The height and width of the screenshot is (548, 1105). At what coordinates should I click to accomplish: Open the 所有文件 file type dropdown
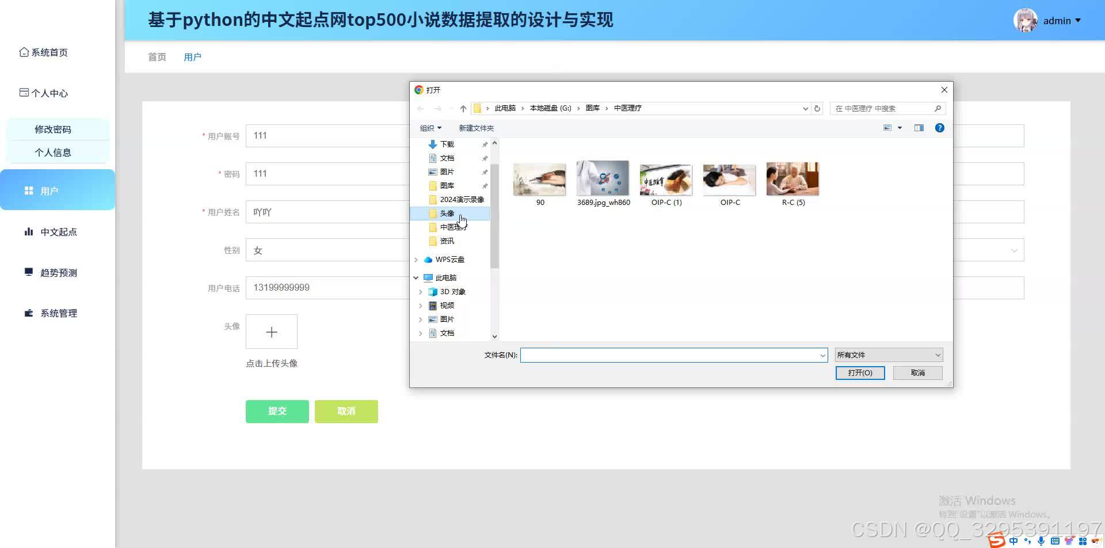pos(888,354)
